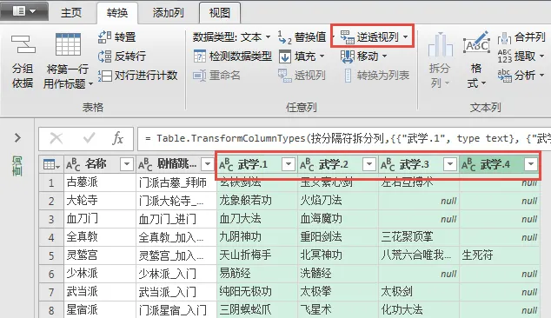Open the 武学.1 column filter dropdown
Viewport: 551px width, 318px height.
289,164
